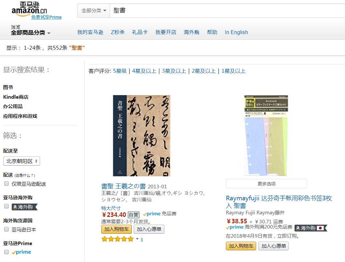Open the Raymay colored bookmark product image
Image resolution: width=345 pixels, height=262 pixels.
266,136
